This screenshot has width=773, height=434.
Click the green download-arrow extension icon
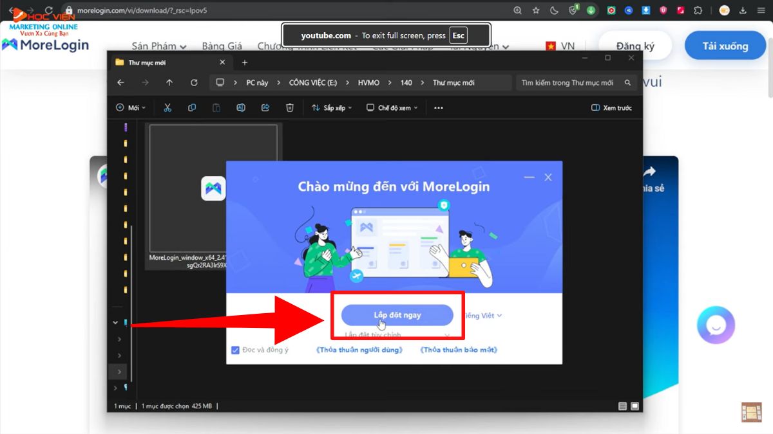[x=591, y=10]
